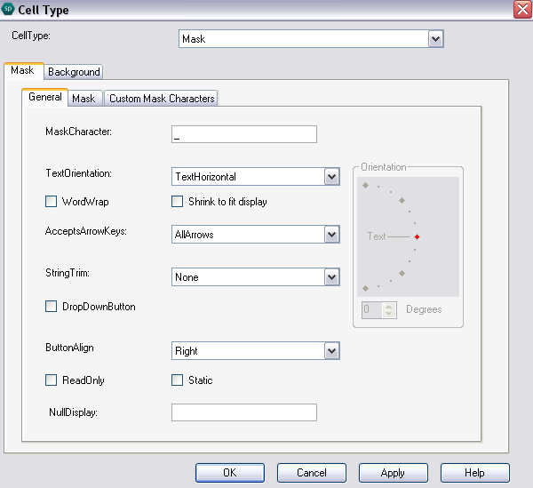Open the StringTrim dropdown
The image size is (533, 488).
click(331, 277)
